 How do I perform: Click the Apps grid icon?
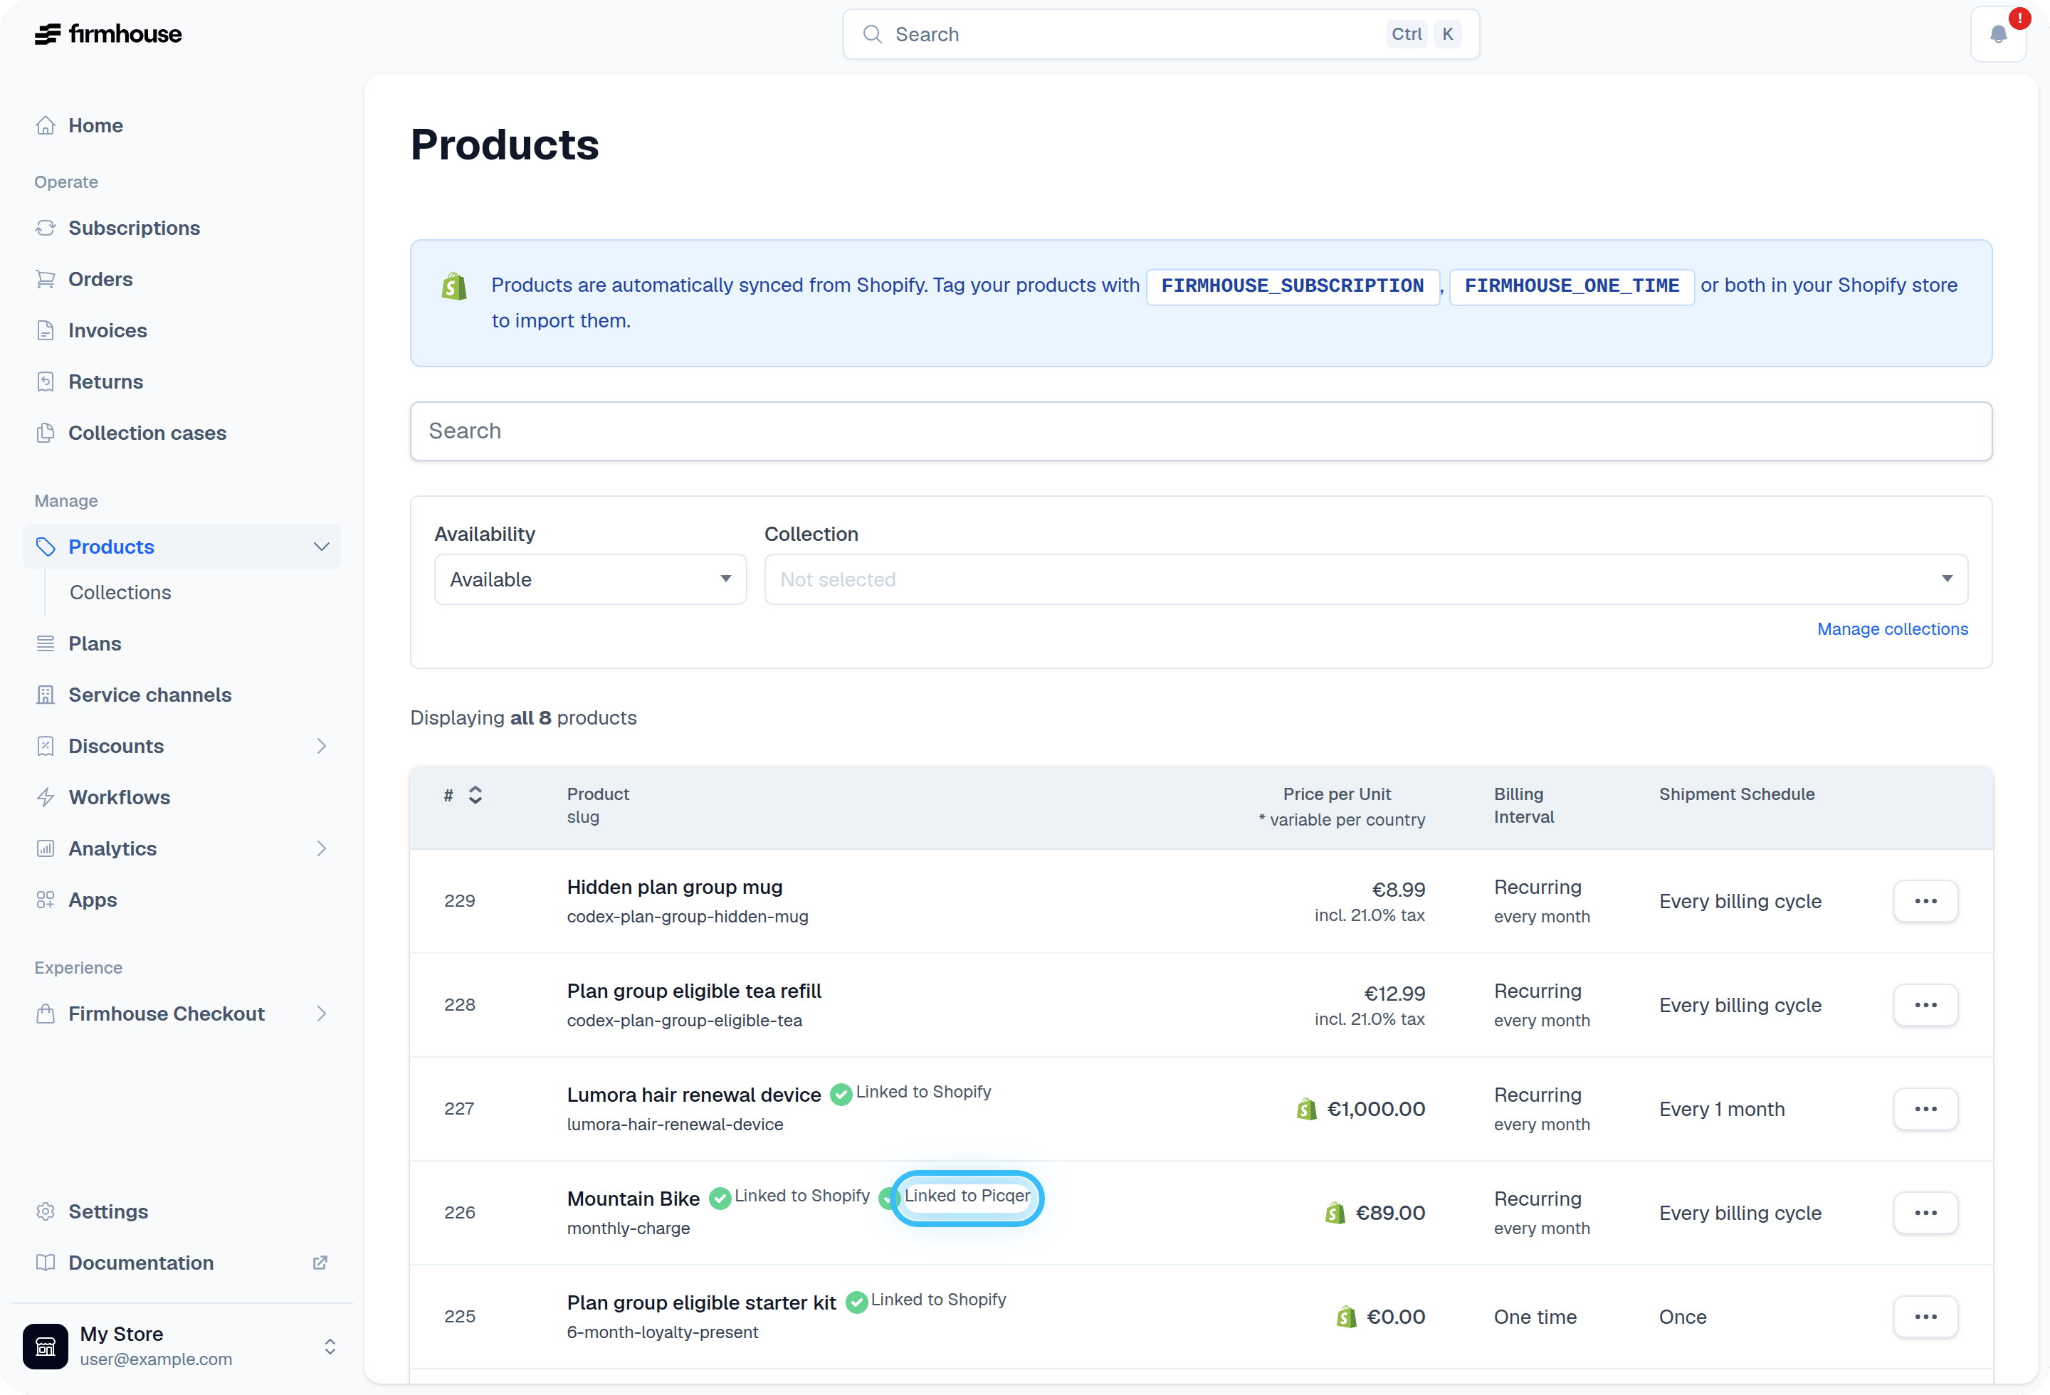(46, 900)
